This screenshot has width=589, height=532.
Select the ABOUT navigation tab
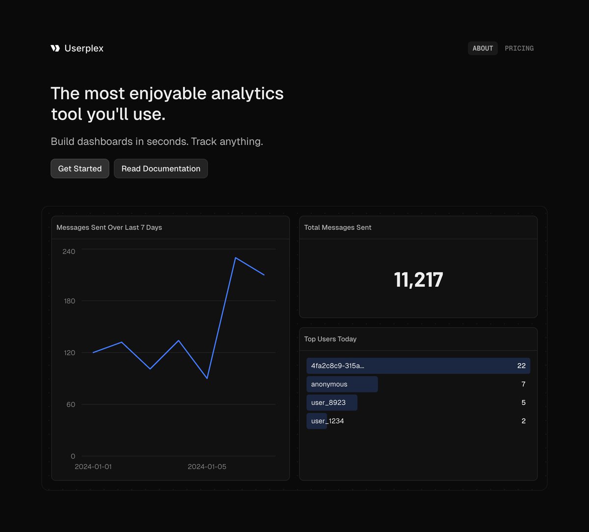pos(482,48)
